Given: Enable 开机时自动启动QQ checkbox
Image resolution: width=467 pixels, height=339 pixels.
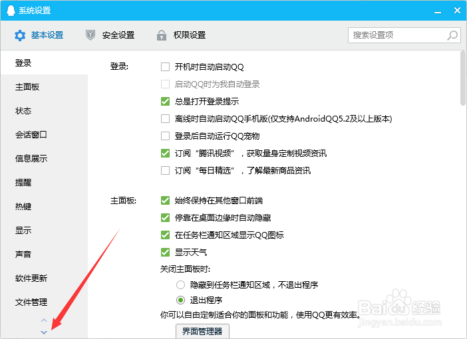Looking at the screenshot, I should pyautogui.click(x=165, y=66).
